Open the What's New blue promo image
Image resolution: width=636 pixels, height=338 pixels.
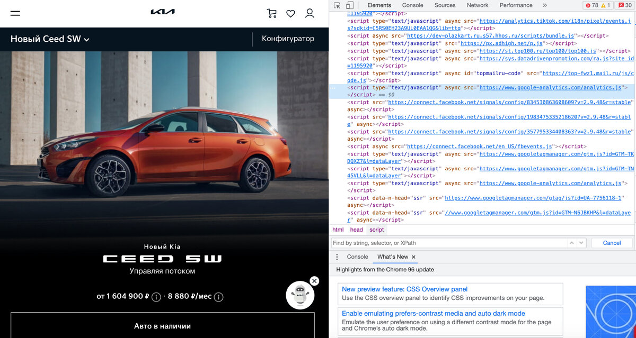611,312
